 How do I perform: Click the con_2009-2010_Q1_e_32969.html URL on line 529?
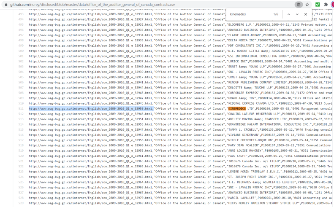pos(90,203)
